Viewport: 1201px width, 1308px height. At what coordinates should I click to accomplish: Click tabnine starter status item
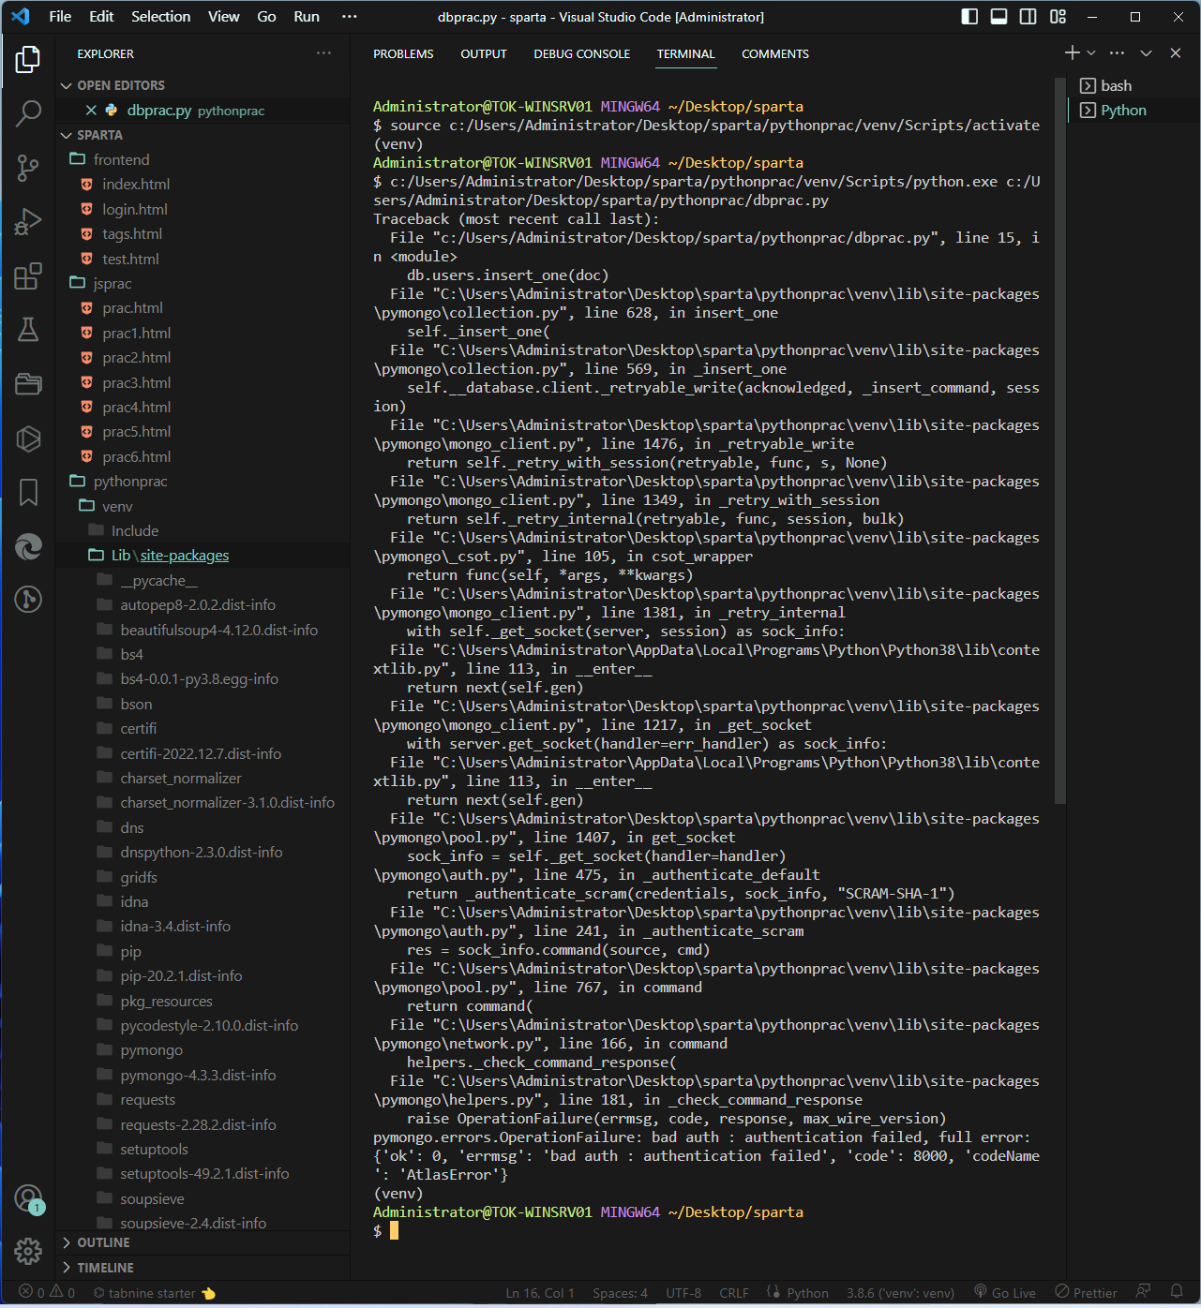tap(155, 1293)
